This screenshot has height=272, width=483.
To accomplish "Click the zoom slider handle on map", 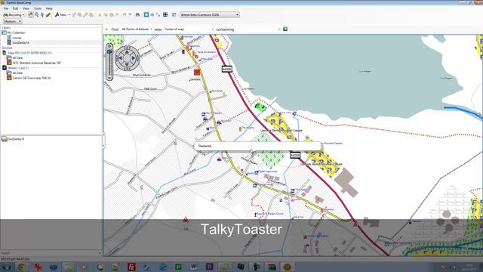I will (x=109, y=52).
